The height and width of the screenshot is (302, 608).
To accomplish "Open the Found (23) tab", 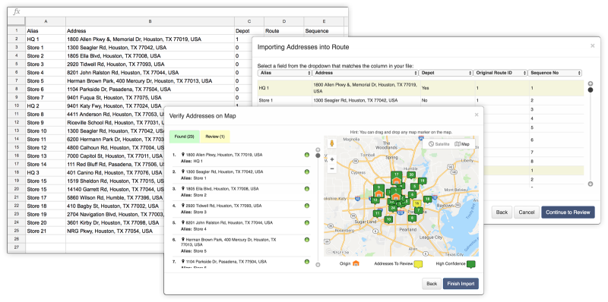I will [x=184, y=137].
